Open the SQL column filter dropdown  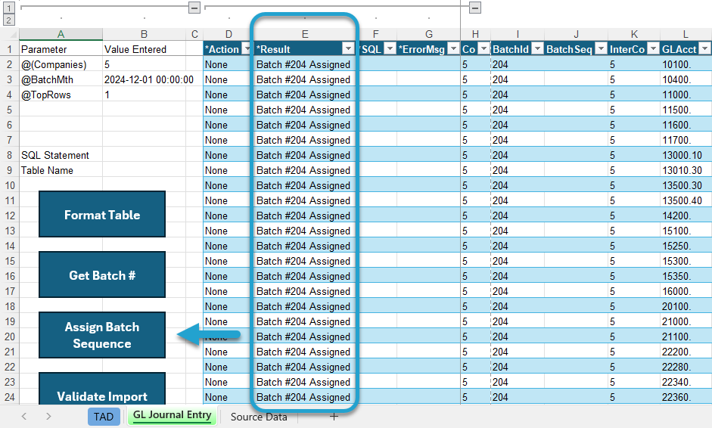coord(390,48)
